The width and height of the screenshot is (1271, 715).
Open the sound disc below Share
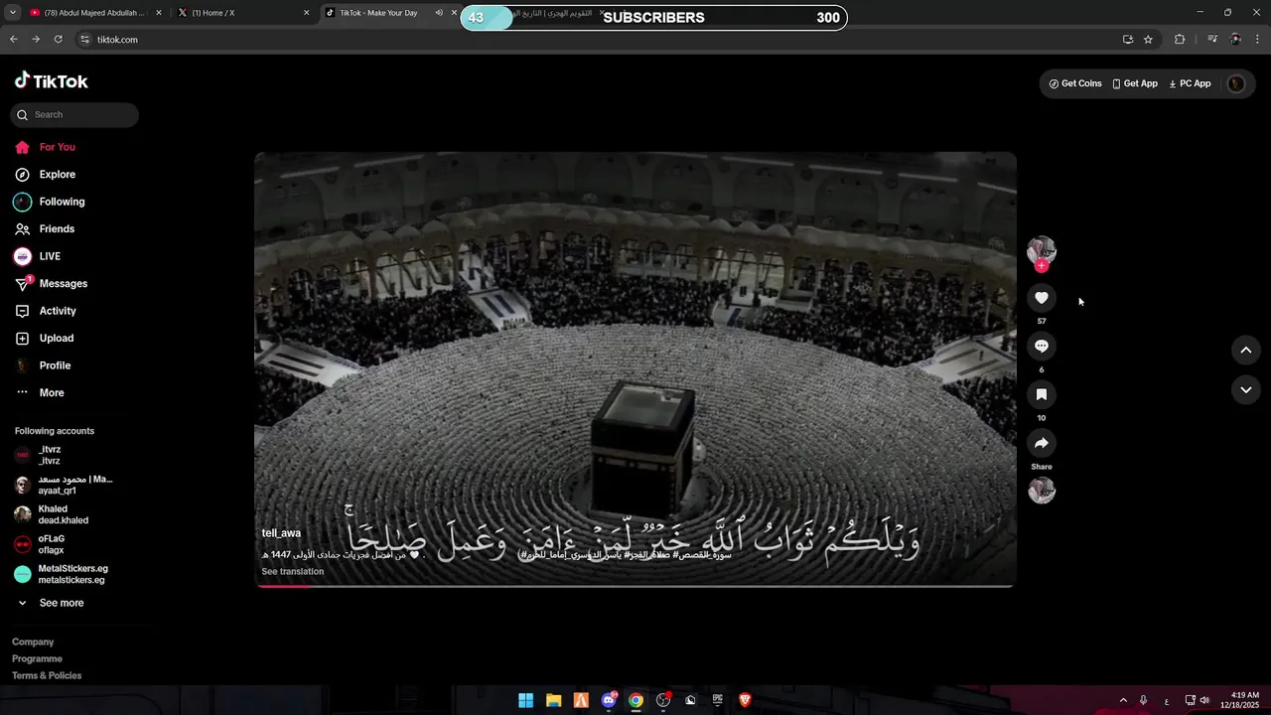pyautogui.click(x=1042, y=491)
